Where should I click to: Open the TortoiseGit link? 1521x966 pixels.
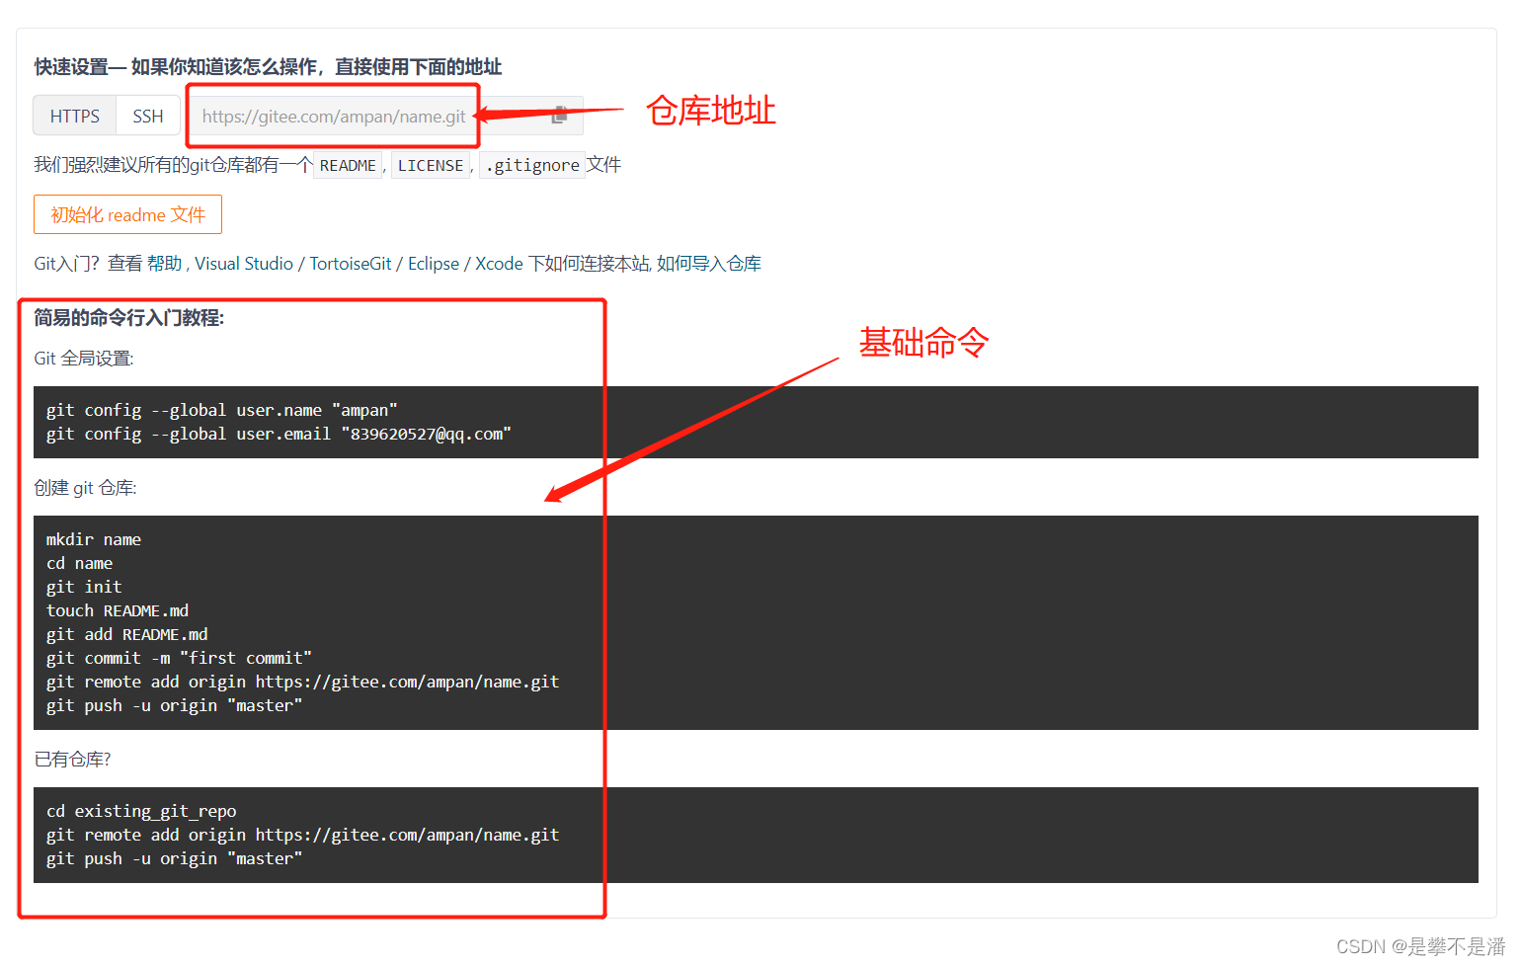pyautogui.click(x=350, y=263)
